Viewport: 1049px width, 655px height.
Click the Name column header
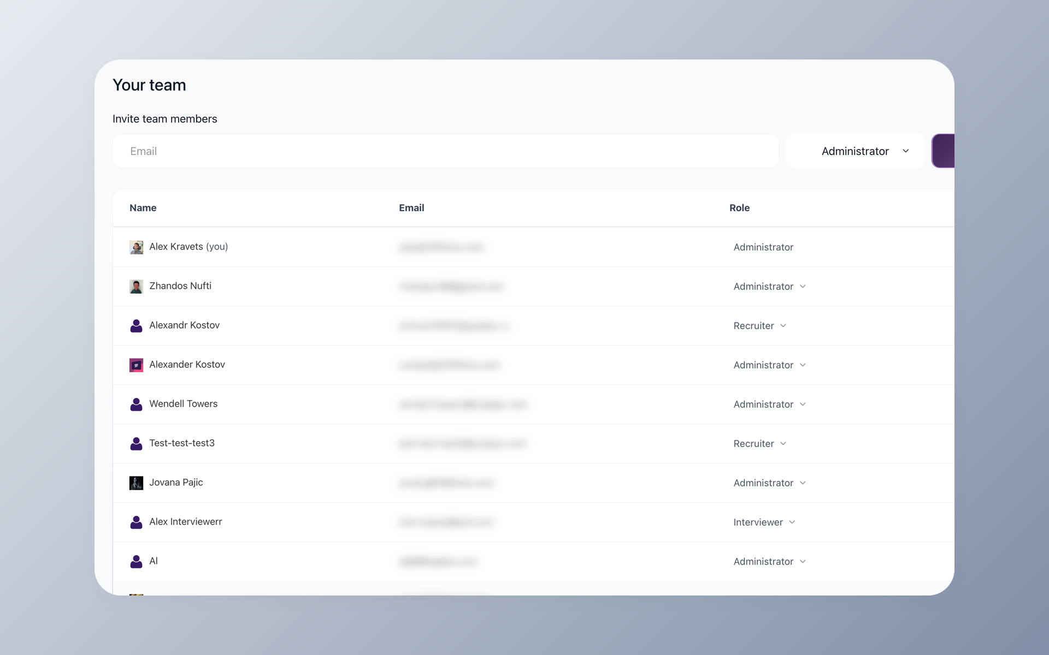point(143,208)
